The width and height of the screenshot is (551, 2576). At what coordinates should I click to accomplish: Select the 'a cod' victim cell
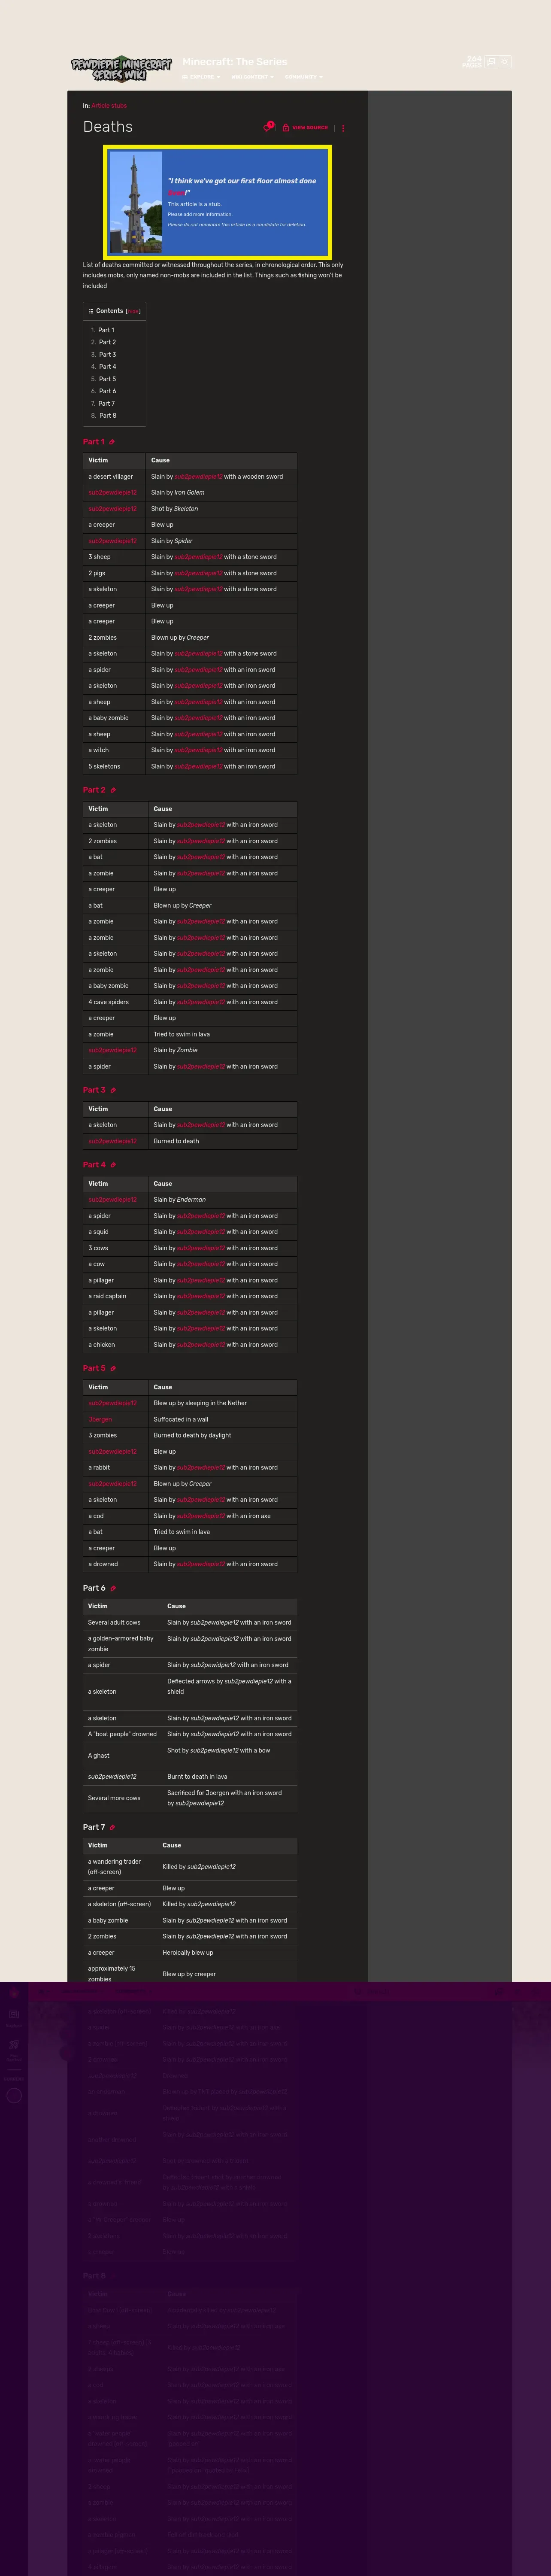click(x=115, y=1516)
